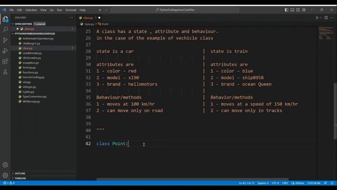Click the editor horizontal scrollbar
Image resolution: width=337 pixels, height=190 pixels.
[192, 179]
